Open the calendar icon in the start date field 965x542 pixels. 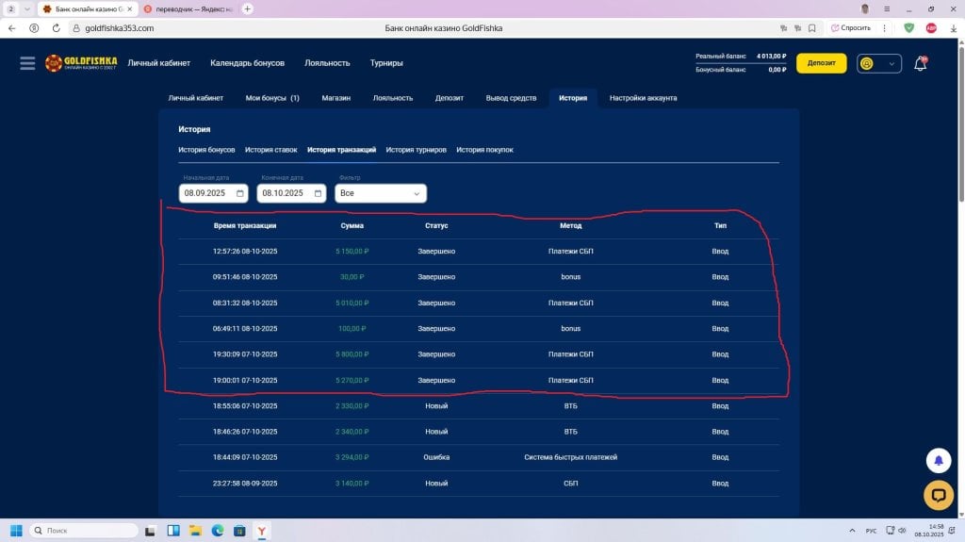[x=240, y=193]
